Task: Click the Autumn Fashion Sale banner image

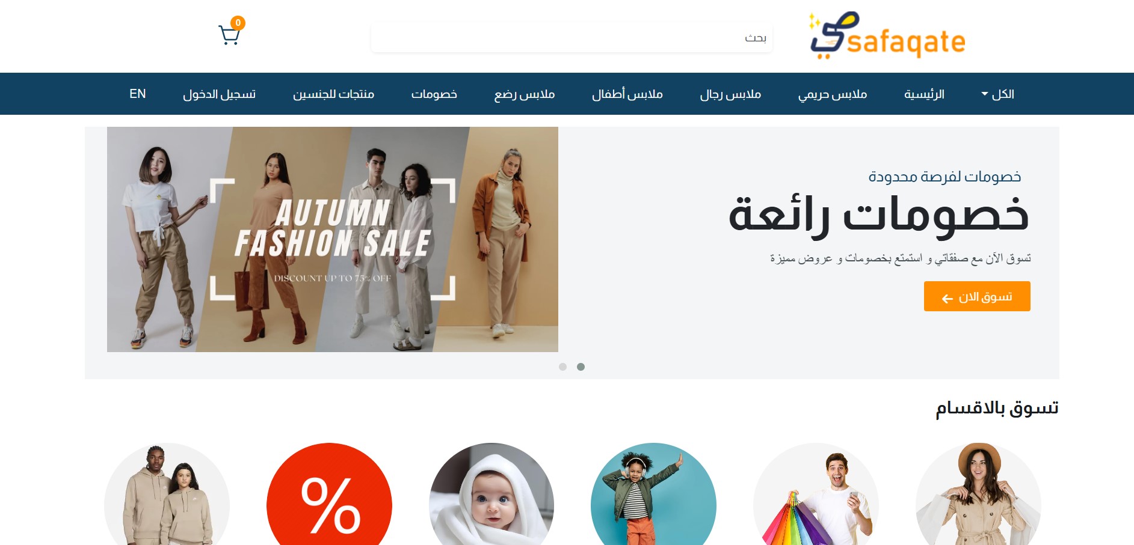Action: (x=333, y=239)
